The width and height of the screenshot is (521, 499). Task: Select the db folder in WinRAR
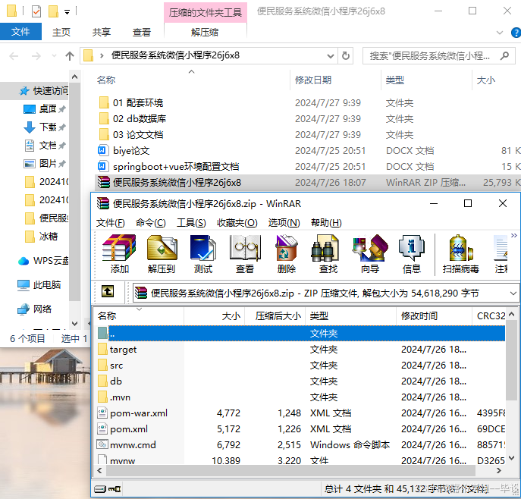(x=301, y=381)
